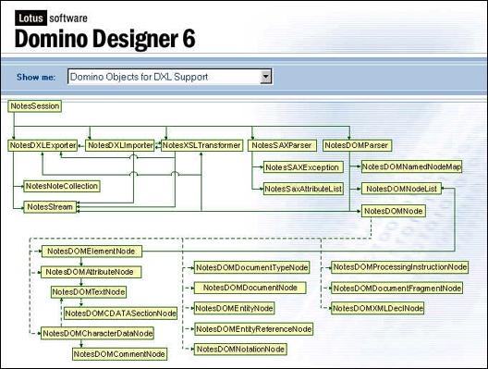Open the NotesSaxAttributeList box
488x369 pixels.
click(x=303, y=189)
